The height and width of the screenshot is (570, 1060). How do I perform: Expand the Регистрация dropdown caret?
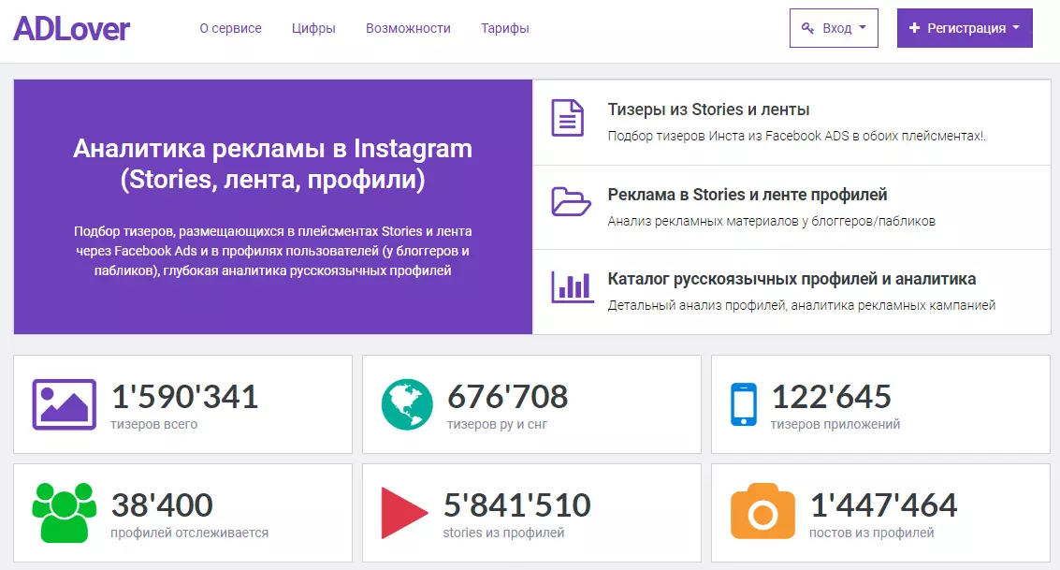point(1016,28)
